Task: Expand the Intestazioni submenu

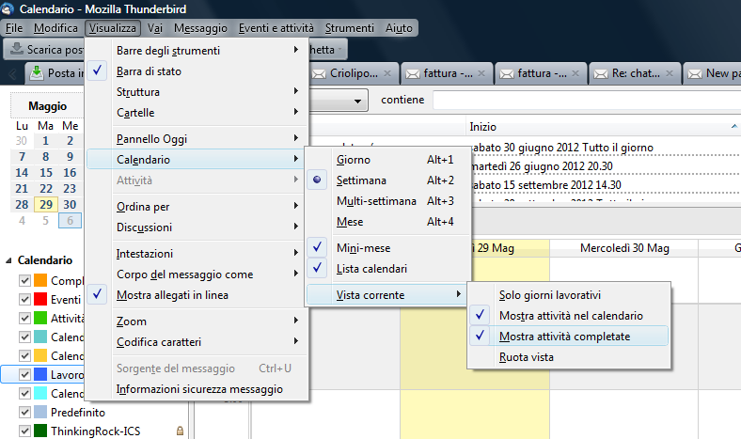Action: pos(197,254)
